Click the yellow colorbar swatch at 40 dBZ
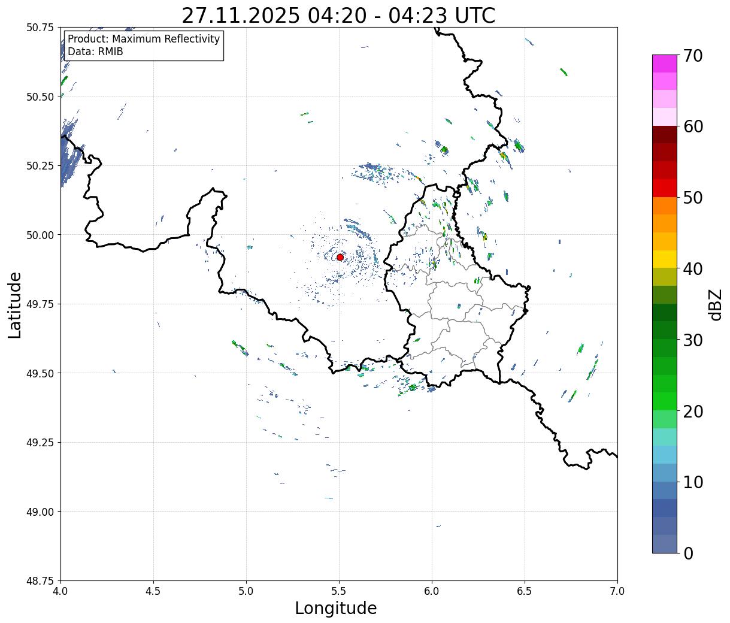This screenshot has height=623, width=730. pos(665,259)
